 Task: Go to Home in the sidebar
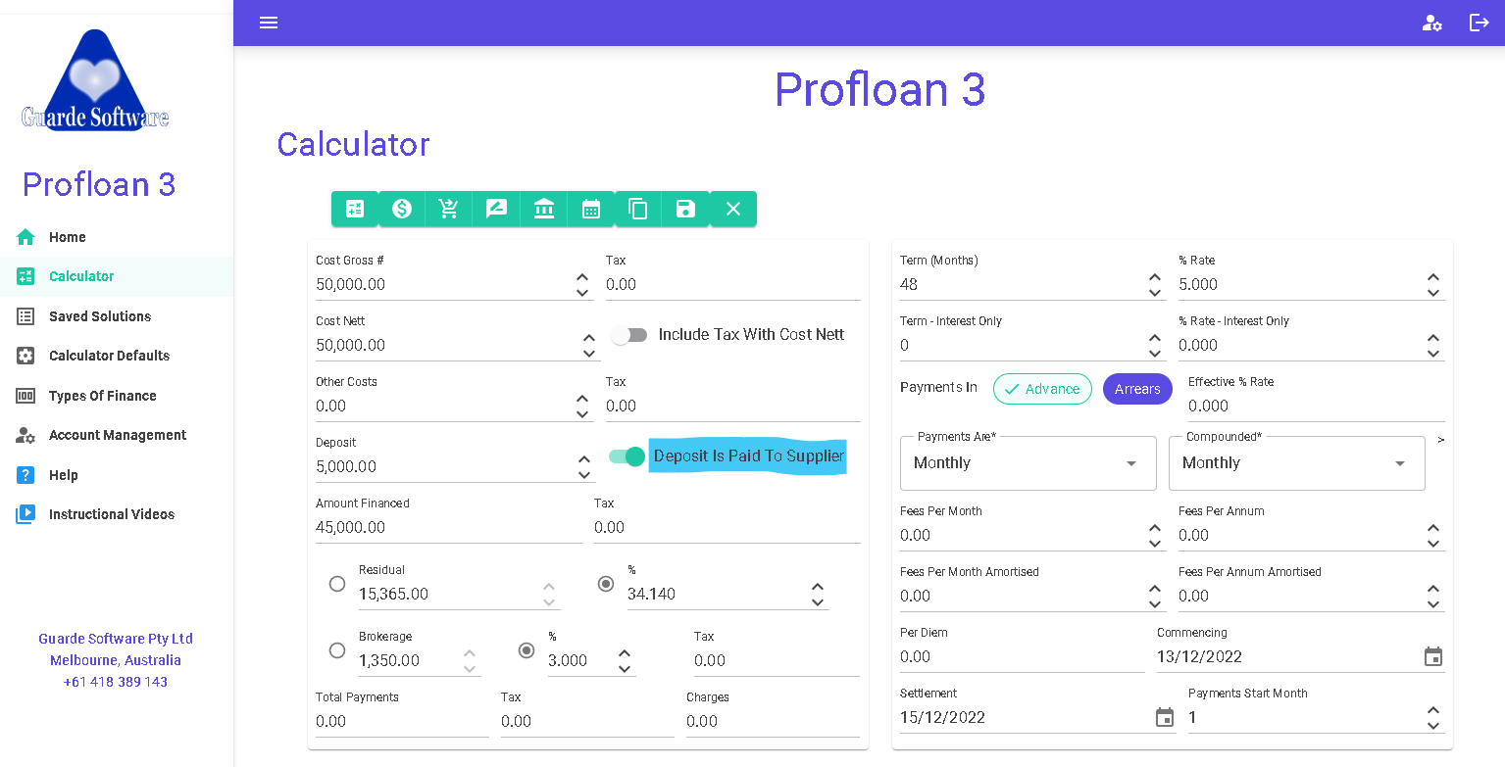[117, 237]
